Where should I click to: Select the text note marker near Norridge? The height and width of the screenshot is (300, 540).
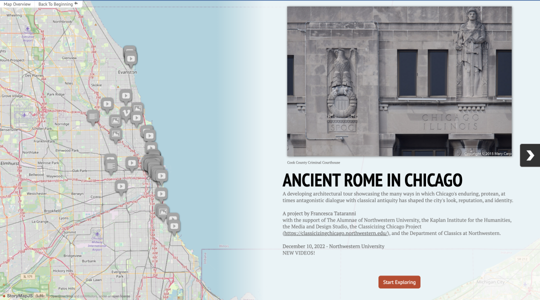point(92,116)
